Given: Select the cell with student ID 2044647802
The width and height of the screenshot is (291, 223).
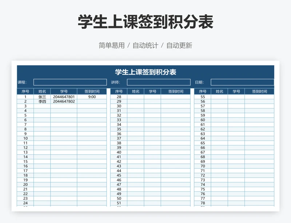Looking at the screenshot, I should coord(64,101).
